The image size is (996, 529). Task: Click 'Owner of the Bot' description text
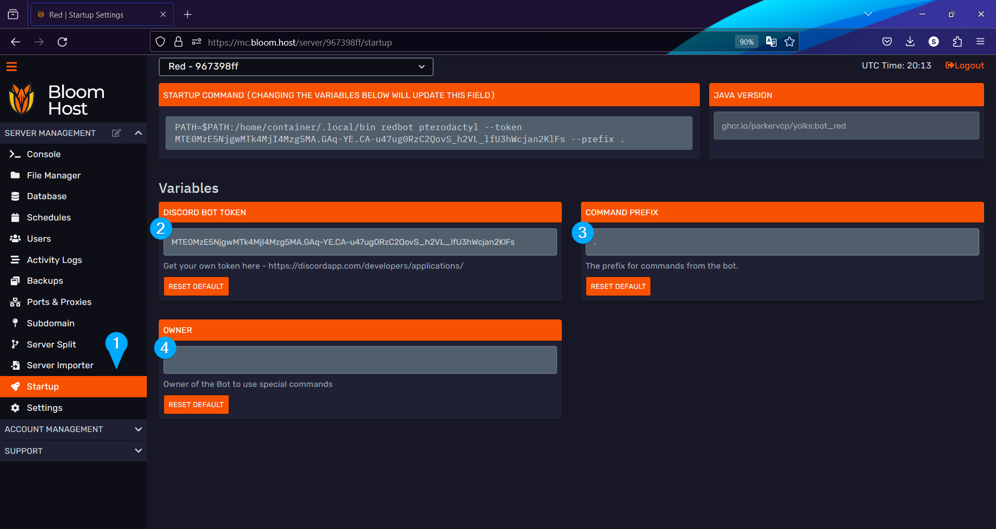[248, 384]
